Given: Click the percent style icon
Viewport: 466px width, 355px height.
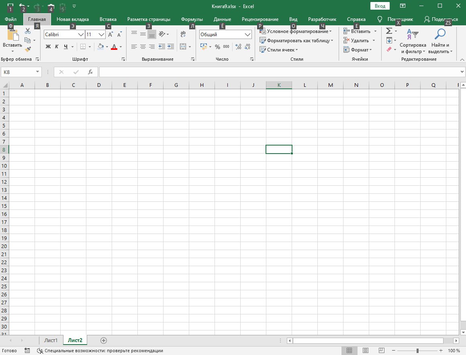Looking at the screenshot, I should (217, 47).
